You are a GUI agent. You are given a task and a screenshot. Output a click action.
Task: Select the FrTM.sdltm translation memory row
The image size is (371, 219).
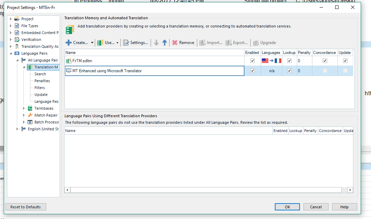click(82, 61)
